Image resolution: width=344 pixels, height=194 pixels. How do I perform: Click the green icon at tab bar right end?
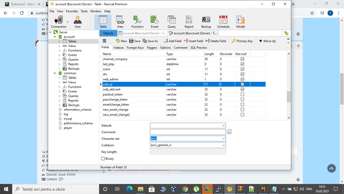coord(286,33)
